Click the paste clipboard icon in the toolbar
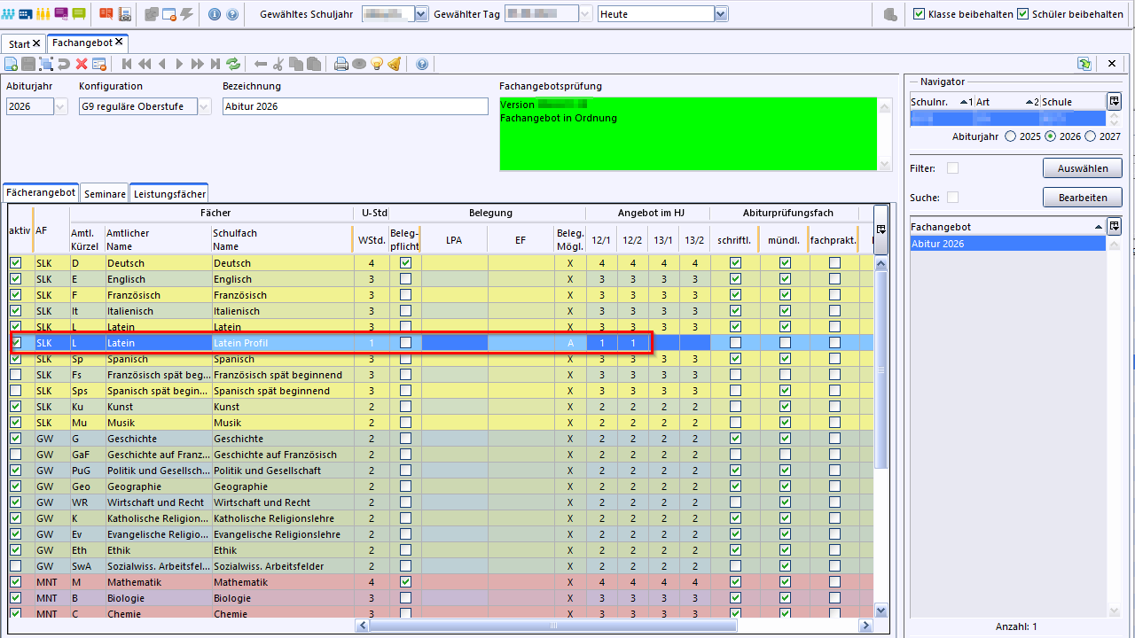Viewport: 1135px width, 638px height. click(314, 64)
